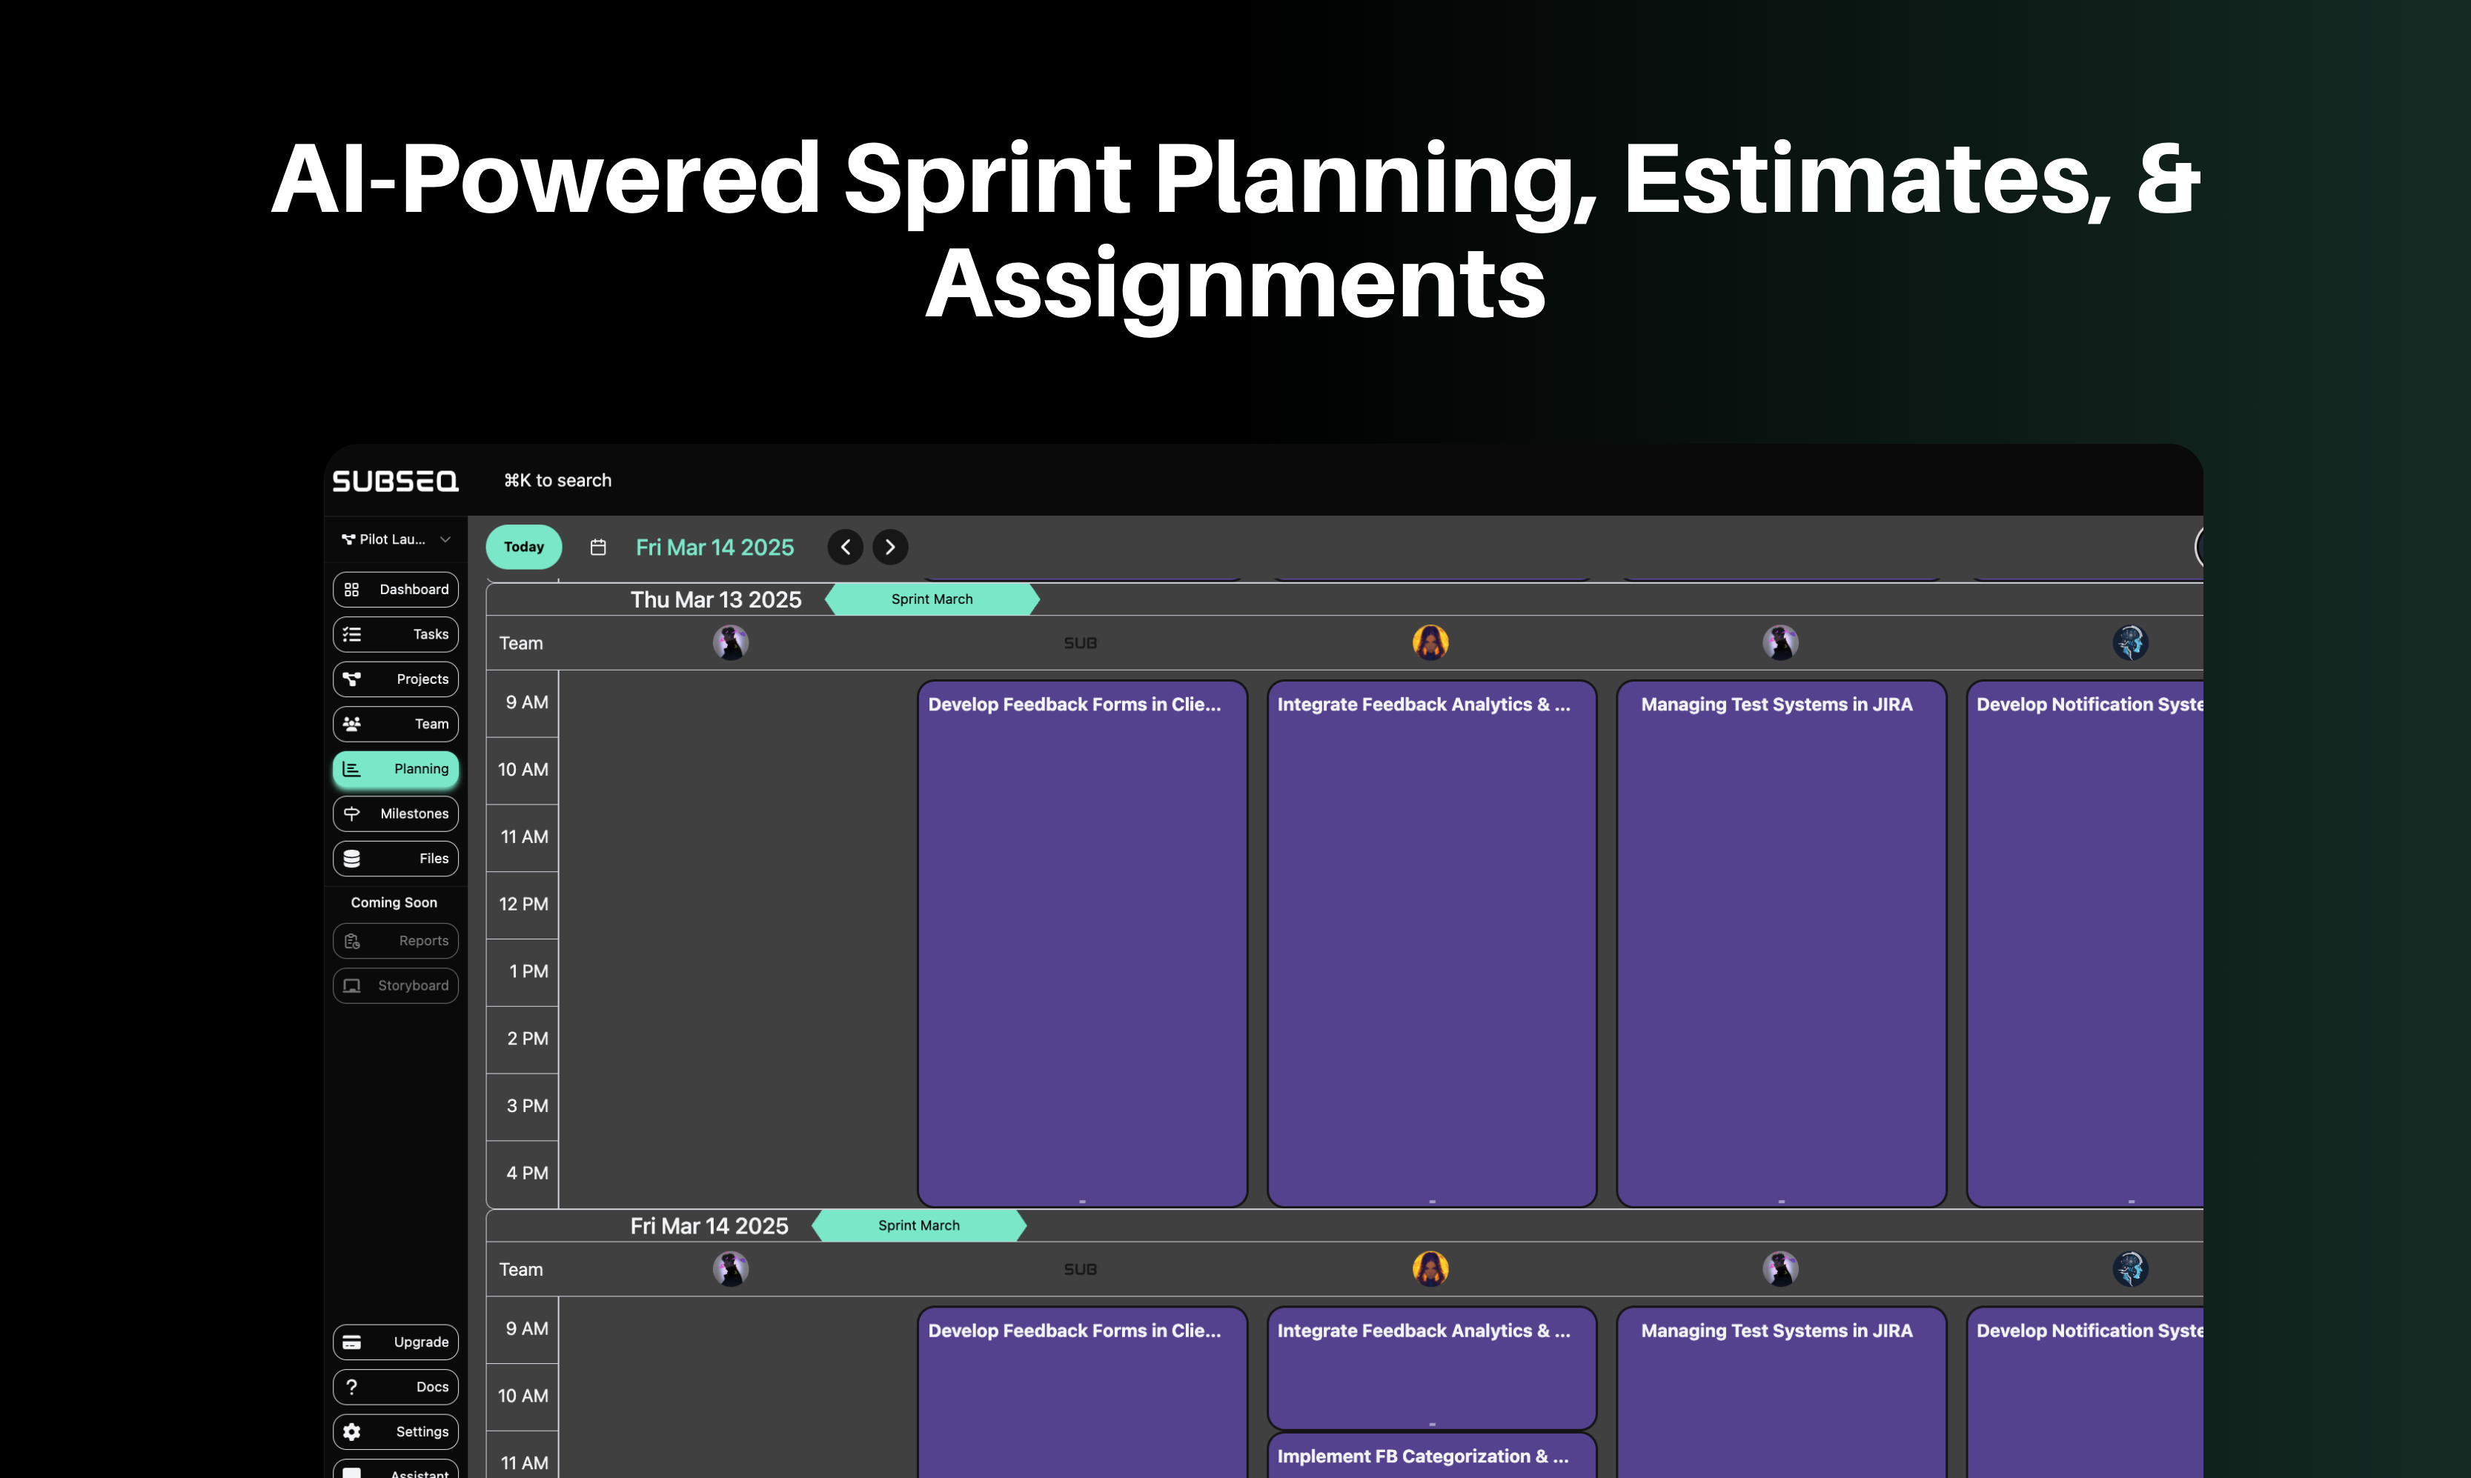Go to the Team page
Screen dimensions: 2471x1478
396,724
